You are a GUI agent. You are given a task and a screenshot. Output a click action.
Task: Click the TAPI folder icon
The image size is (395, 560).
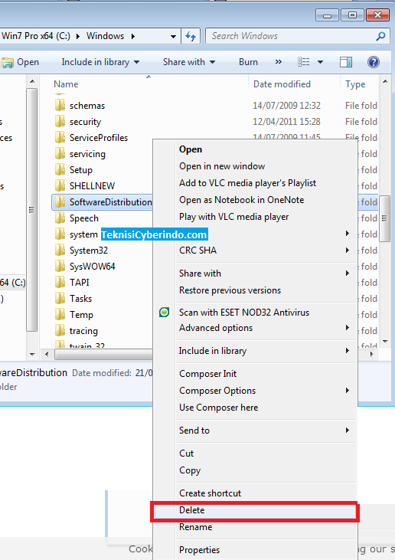point(60,282)
